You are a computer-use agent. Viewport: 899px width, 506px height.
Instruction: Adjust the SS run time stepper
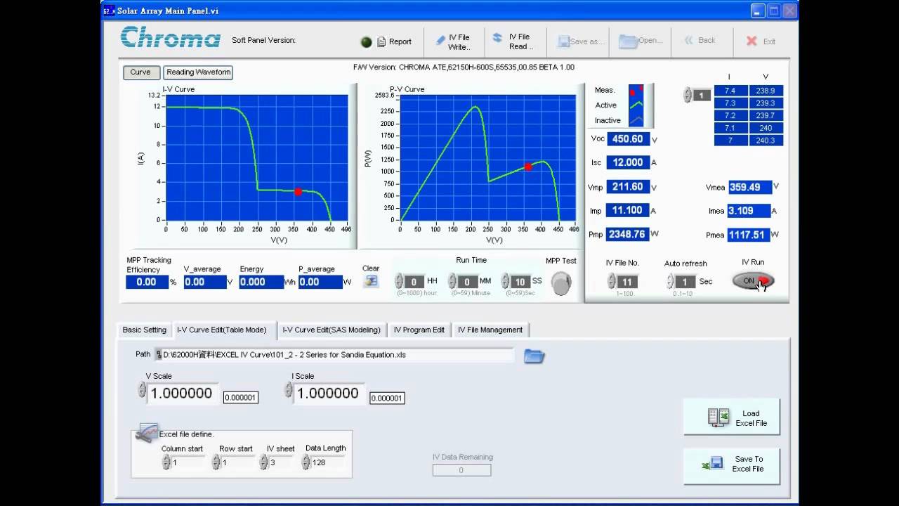pos(505,281)
